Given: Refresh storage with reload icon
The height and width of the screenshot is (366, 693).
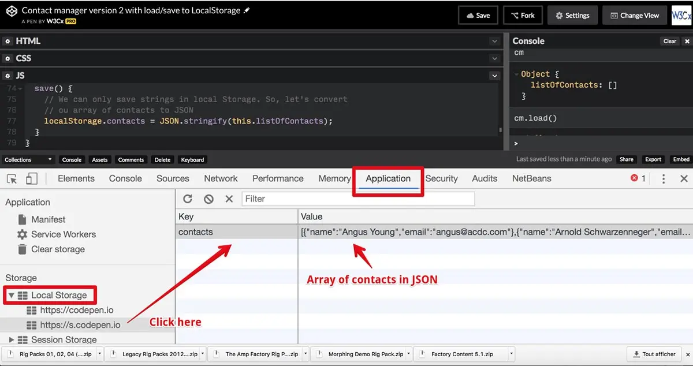Looking at the screenshot, I should (x=188, y=199).
